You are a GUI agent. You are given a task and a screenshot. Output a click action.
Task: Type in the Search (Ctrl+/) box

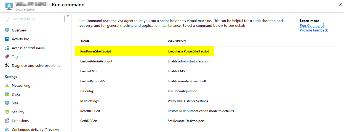tap(36, 19)
